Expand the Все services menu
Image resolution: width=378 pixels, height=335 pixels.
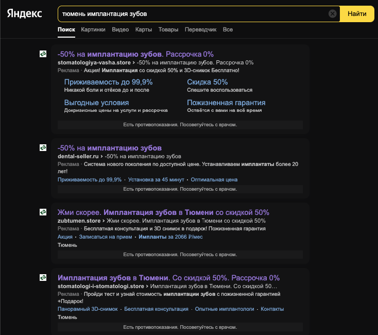pyautogui.click(x=228, y=30)
